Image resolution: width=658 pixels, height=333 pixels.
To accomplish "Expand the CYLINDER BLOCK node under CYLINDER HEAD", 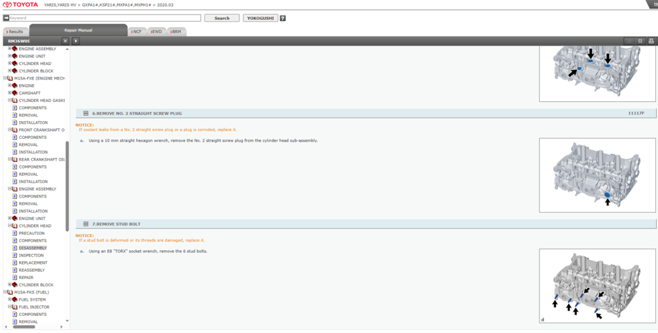I will pos(9,285).
